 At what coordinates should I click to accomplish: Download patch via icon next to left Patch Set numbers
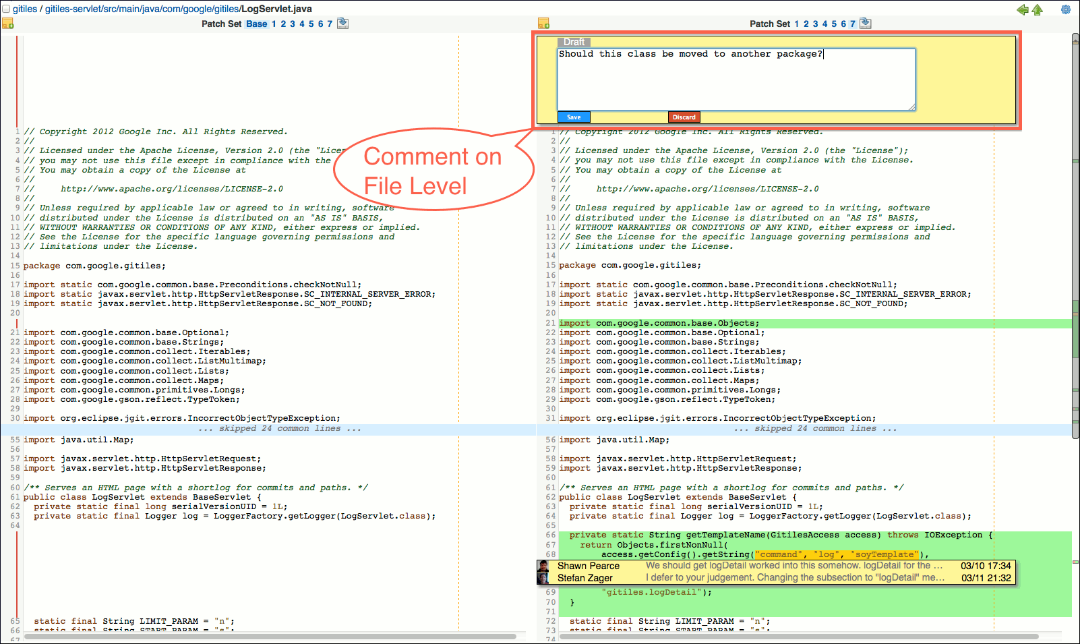(342, 22)
